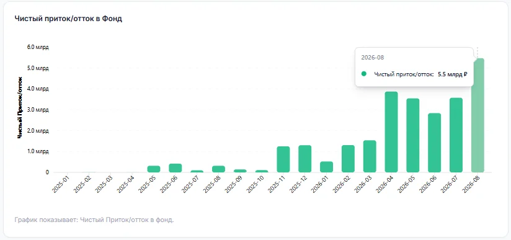Select the 2025-12 bar in the chart
Image resolution: width=511 pixels, height=240 pixels.
click(x=304, y=159)
